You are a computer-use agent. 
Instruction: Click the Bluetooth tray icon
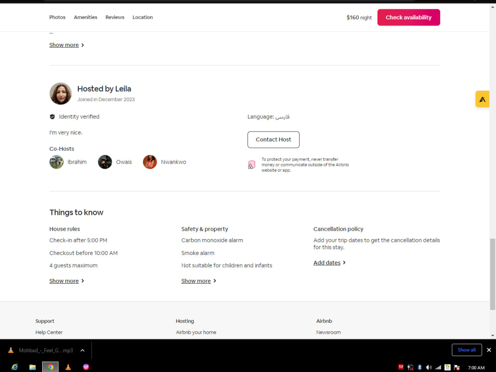tap(420, 367)
